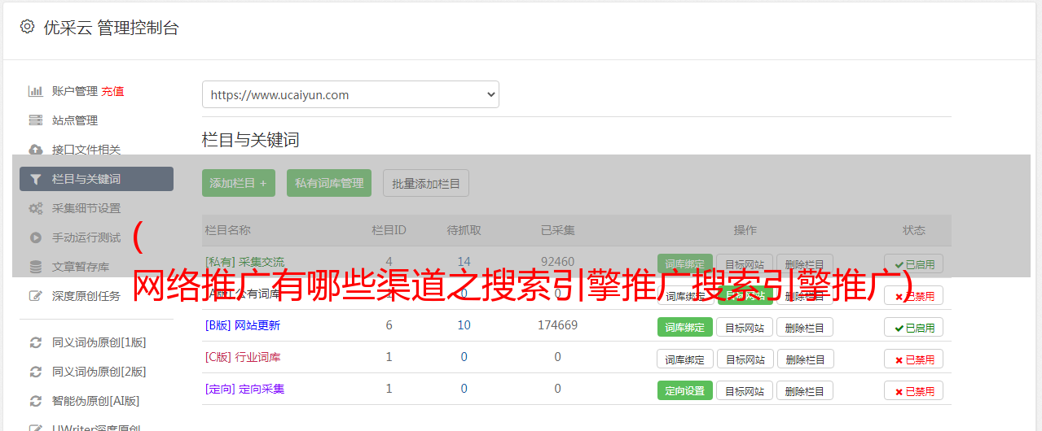Click the refresh icon for 同义词伪原创[2版]

35,372
